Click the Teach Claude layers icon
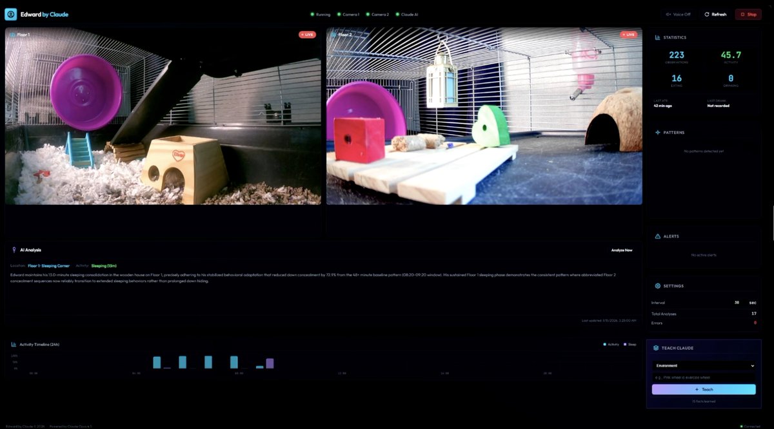Viewport: 774px width, 429px height. (x=656, y=348)
